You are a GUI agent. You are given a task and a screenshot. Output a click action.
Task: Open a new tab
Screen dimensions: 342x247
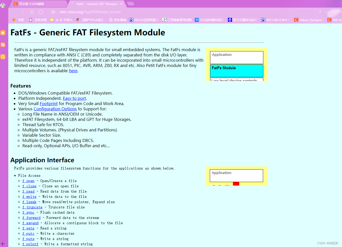pyautogui.click(x=130, y=4)
